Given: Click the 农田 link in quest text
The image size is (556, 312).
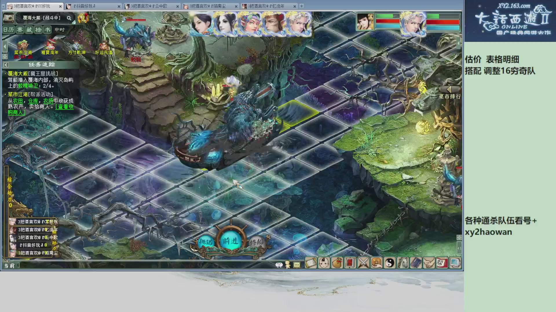Looking at the screenshot, I should point(18,101).
